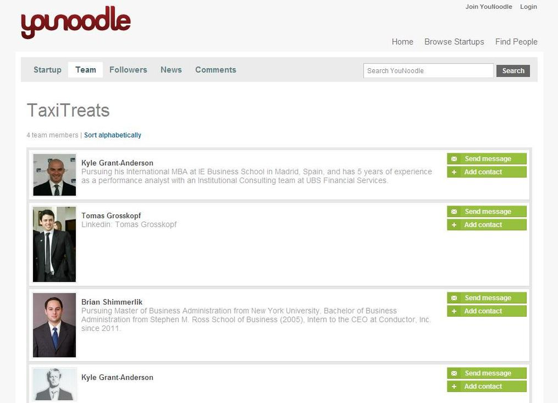Open Tomas Grosskopf's profile photo
Viewport: 558px width, 403px height.
click(54, 244)
